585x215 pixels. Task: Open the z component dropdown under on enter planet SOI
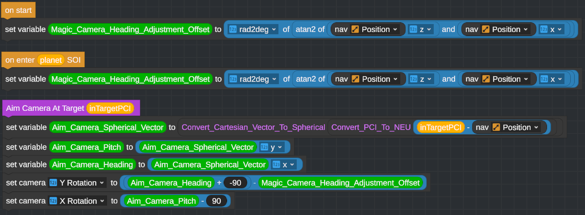click(429, 79)
